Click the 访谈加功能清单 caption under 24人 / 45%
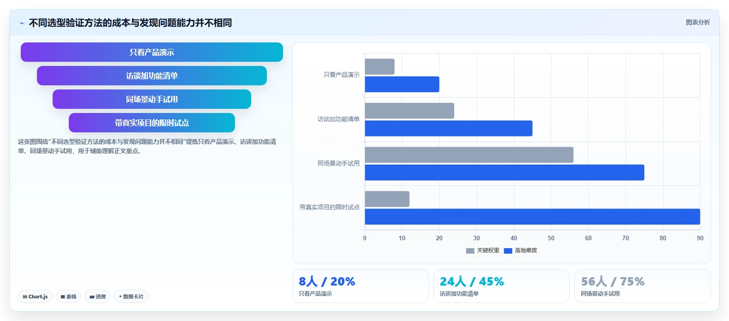729x321 pixels. click(x=459, y=294)
